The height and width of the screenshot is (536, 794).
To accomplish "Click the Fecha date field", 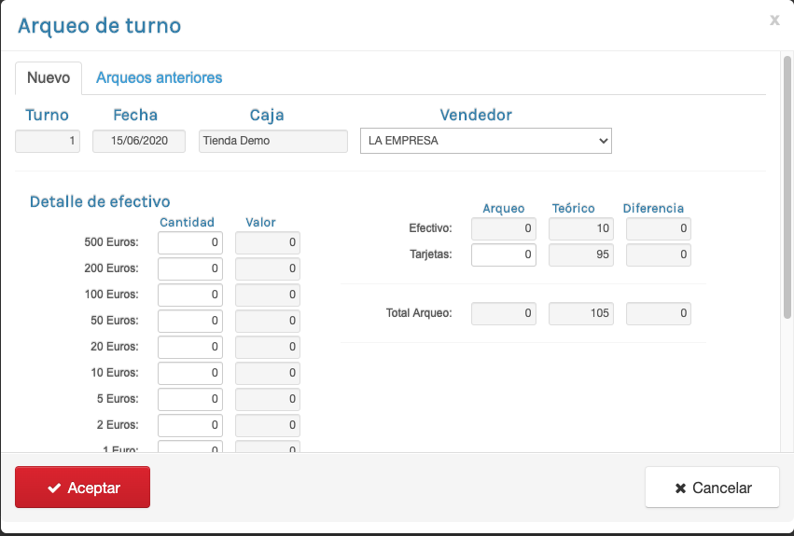I will 139,141.
